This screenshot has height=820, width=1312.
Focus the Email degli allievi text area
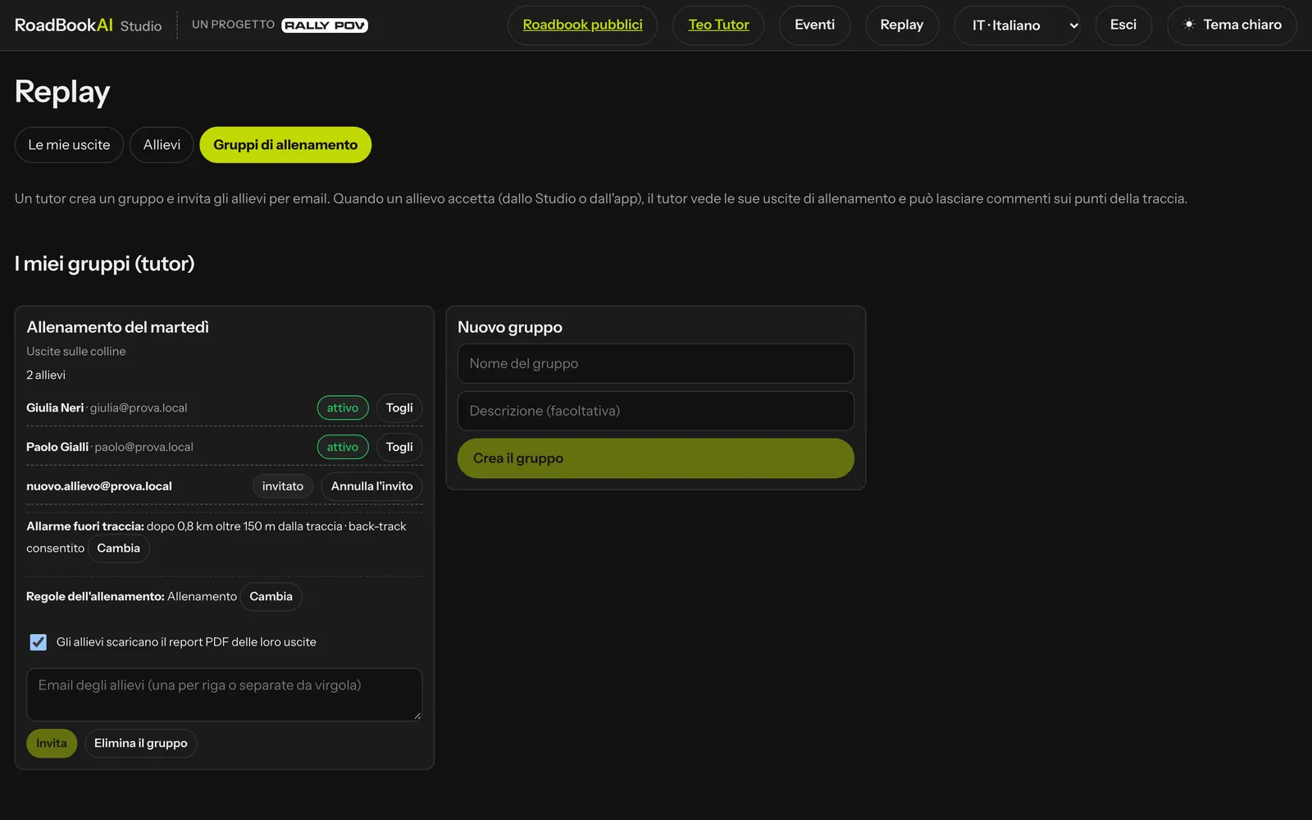click(x=225, y=695)
